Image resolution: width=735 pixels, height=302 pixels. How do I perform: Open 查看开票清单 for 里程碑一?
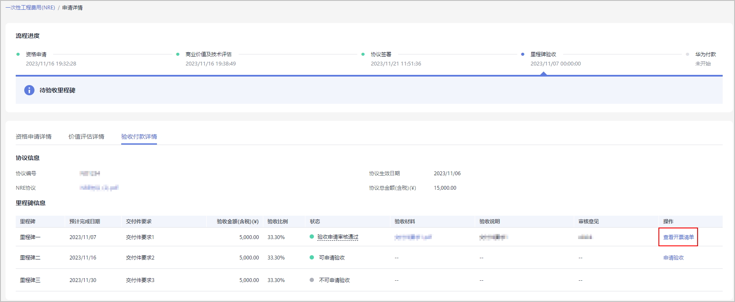point(678,237)
